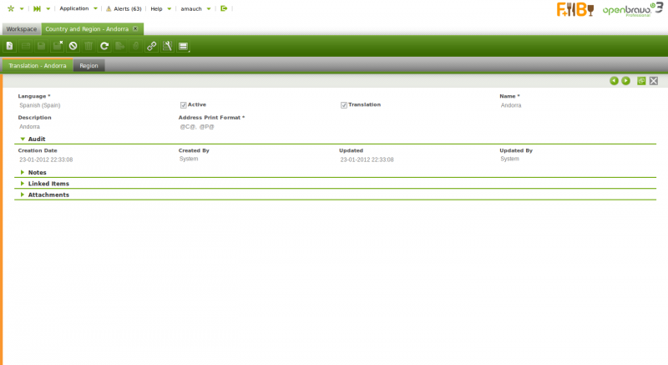Click the link/clone chain icon
Image resolution: width=668 pixels, height=365 pixels.
(151, 46)
